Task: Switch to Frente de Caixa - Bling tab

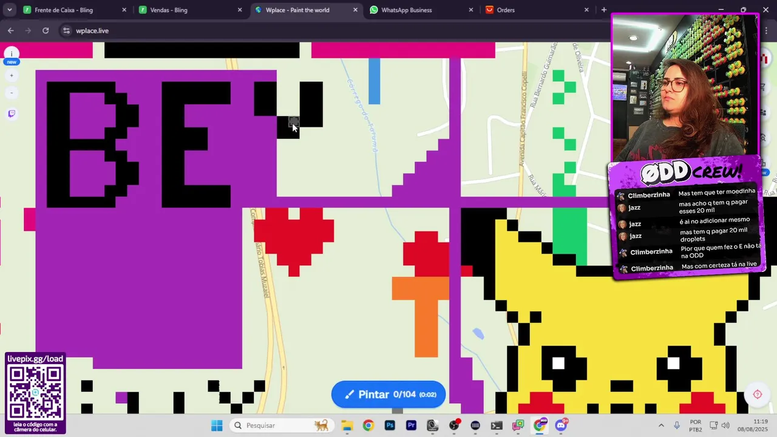Action: click(75, 10)
